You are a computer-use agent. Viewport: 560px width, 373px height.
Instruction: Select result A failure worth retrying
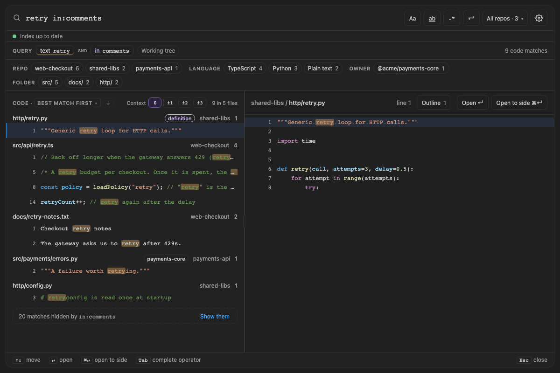[x=125, y=271]
